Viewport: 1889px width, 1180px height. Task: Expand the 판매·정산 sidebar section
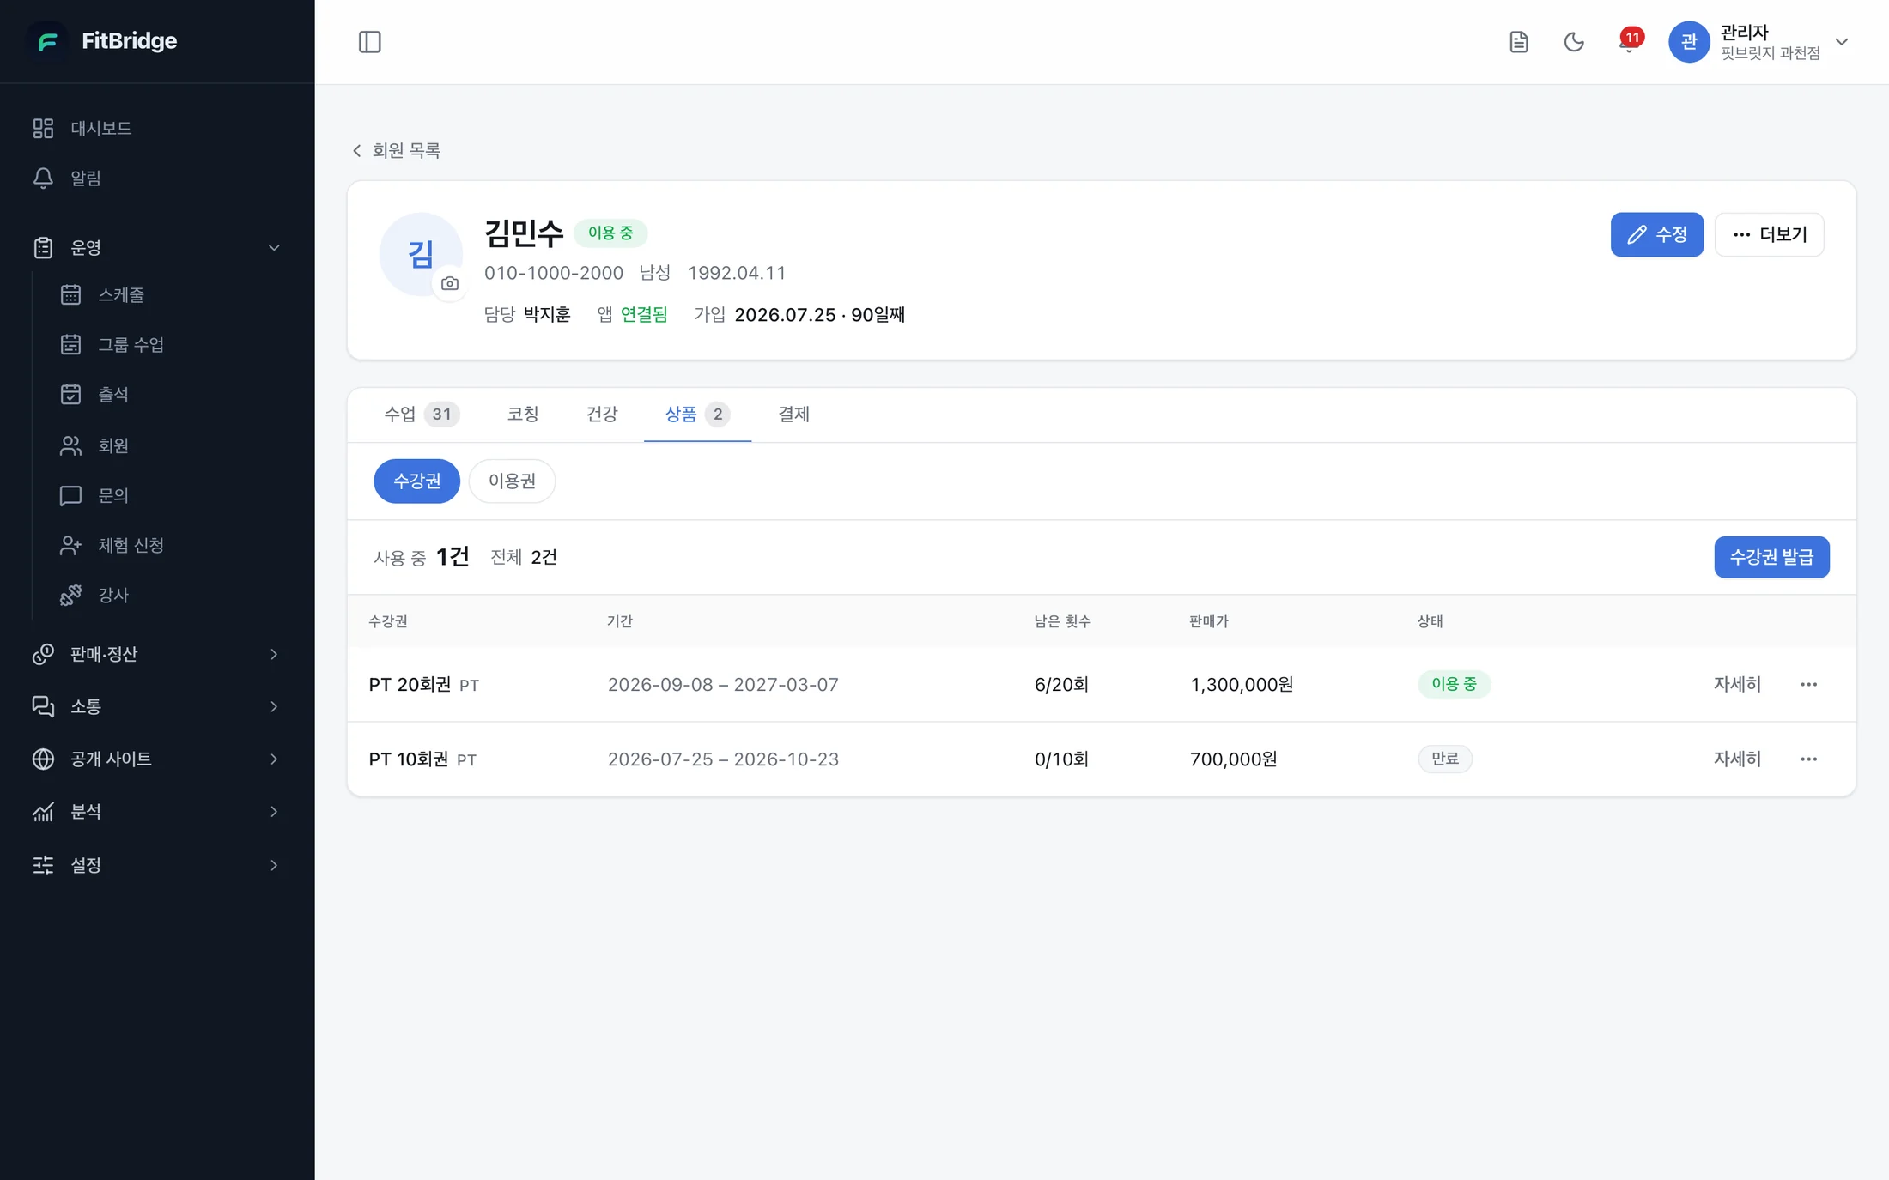[157, 654]
